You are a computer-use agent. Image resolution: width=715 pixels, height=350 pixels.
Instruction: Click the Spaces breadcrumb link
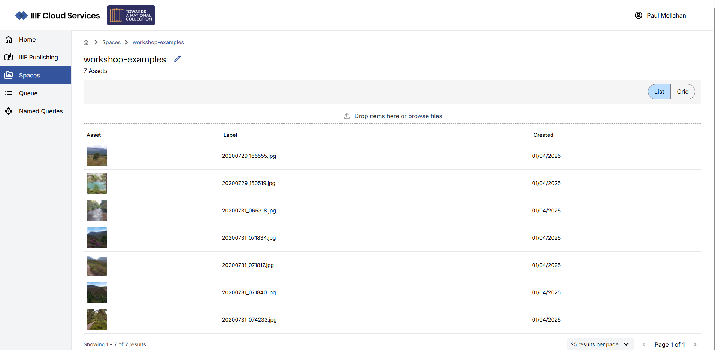[111, 42]
